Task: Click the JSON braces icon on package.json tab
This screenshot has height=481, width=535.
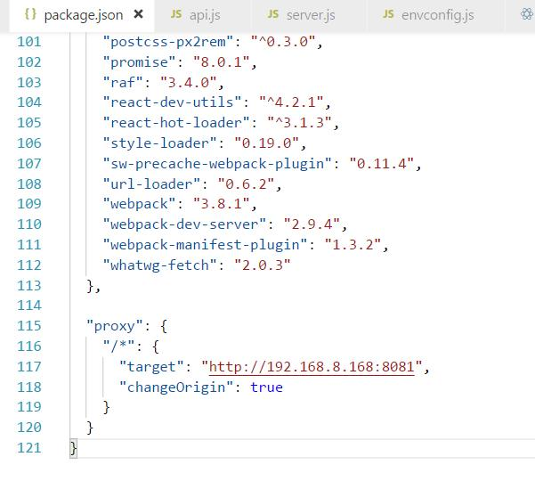Action: click(30, 14)
